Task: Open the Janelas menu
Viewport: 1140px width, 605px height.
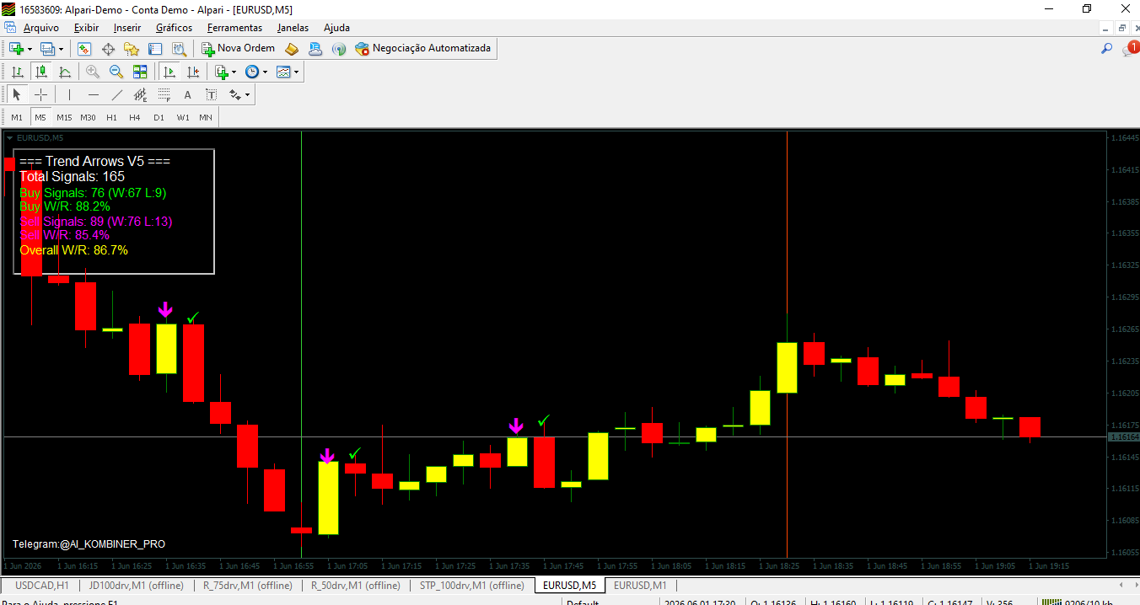Action: point(293,28)
